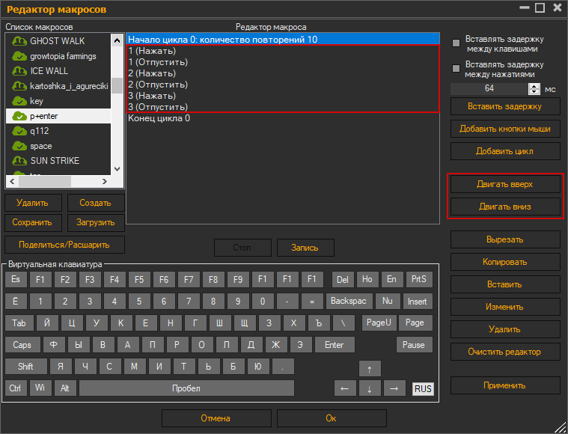Click the down arrow key on virtual keyboard
The image size is (568, 434).
coord(370,388)
